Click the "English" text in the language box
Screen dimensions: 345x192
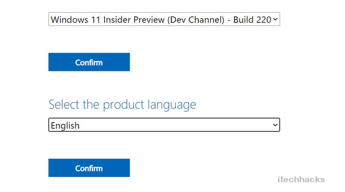[65, 125]
